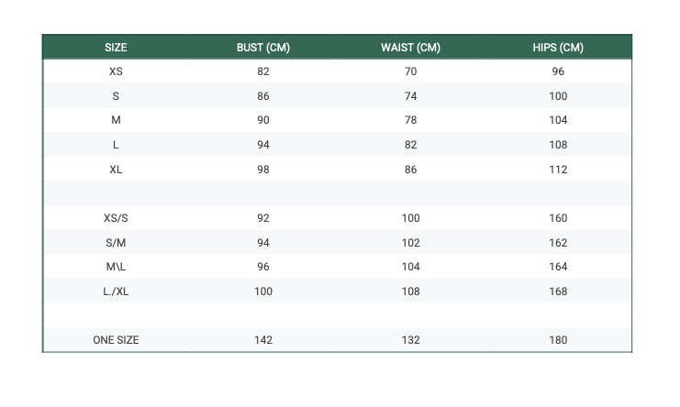Select bust value 82 in XS row
Image resolution: width=680 pixels, height=407 pixels.
pos(263,71)
